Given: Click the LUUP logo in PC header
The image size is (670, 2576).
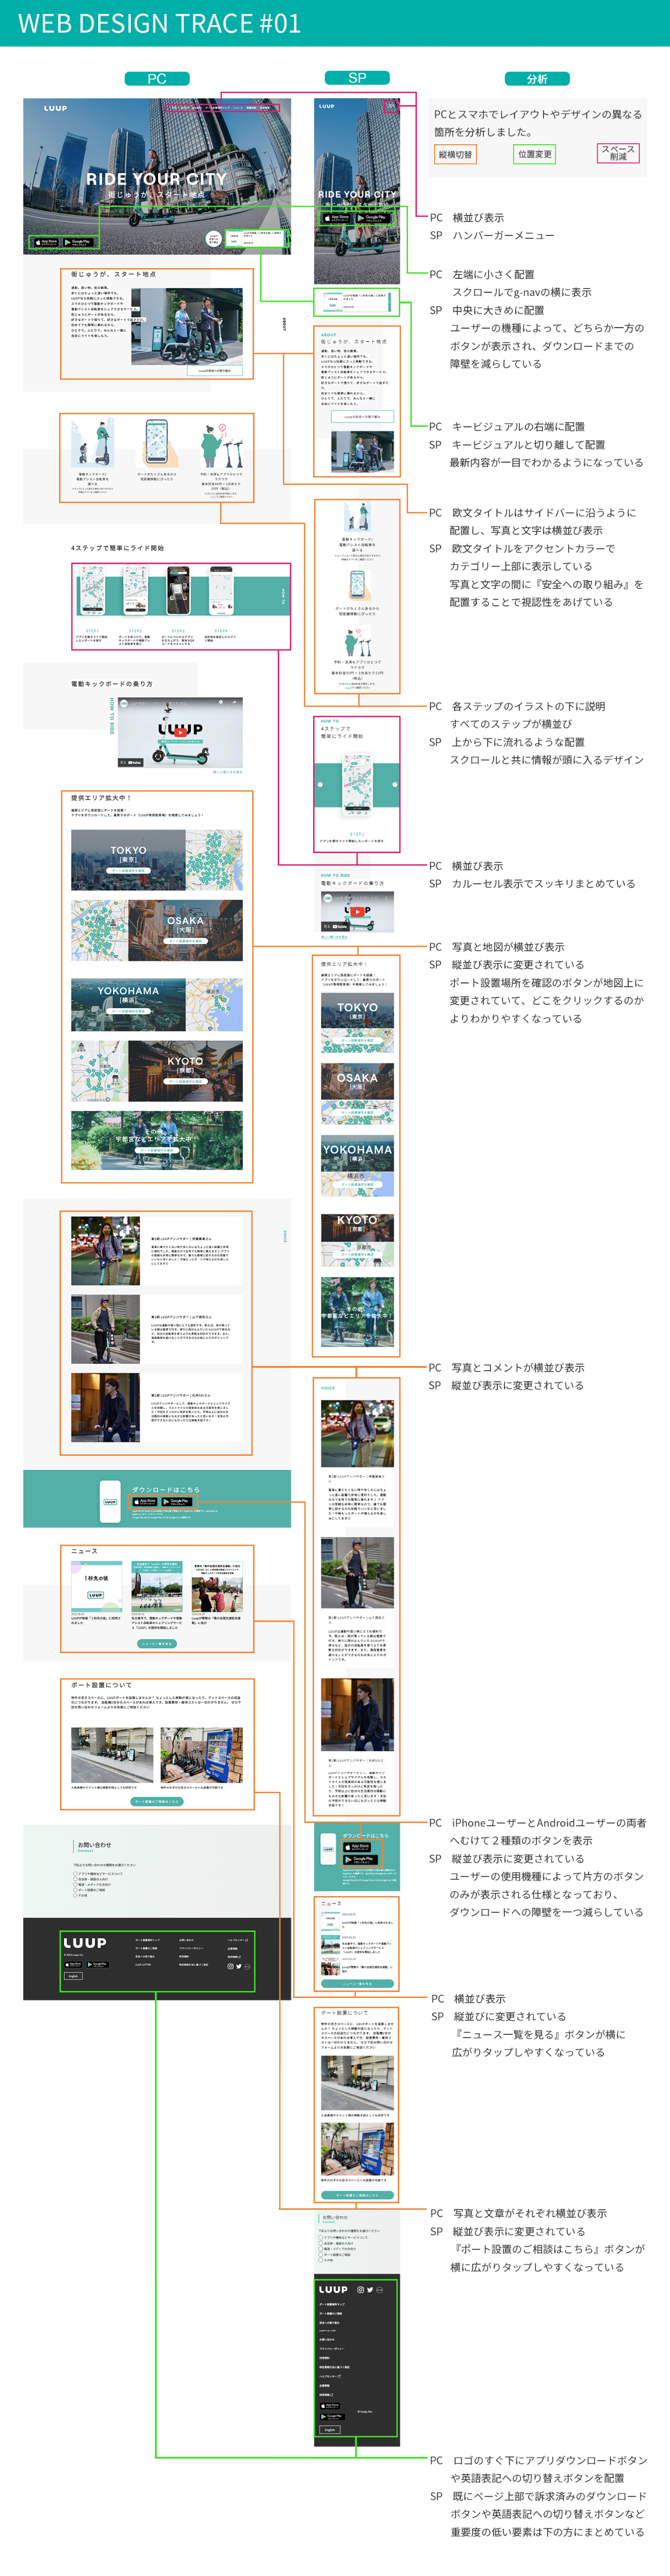Looking at the screenshot, I should 55,108.
